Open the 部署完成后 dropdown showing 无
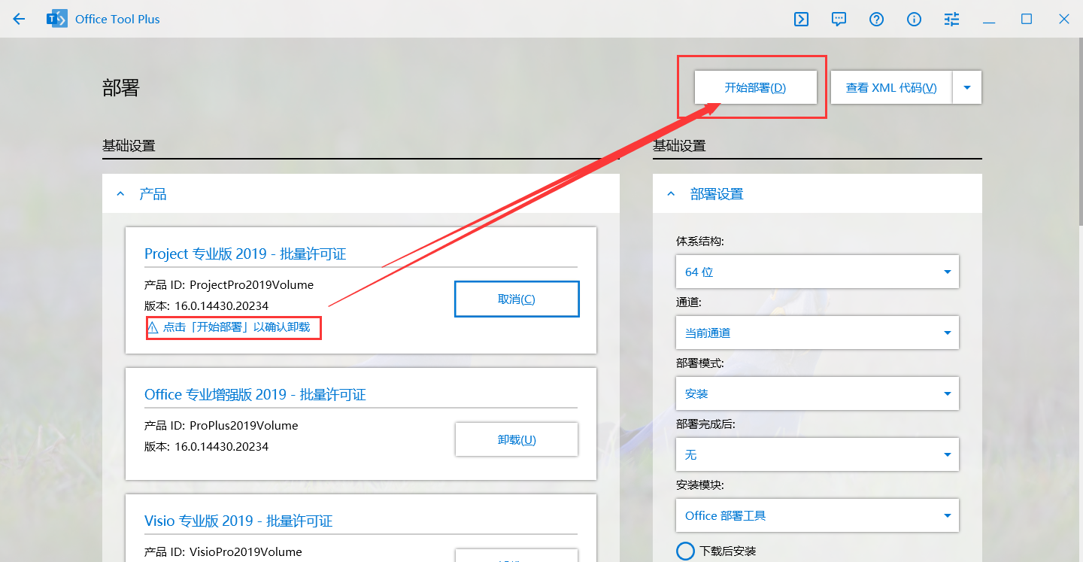This screenshot has width=1083, height=562. pos(818,454)
